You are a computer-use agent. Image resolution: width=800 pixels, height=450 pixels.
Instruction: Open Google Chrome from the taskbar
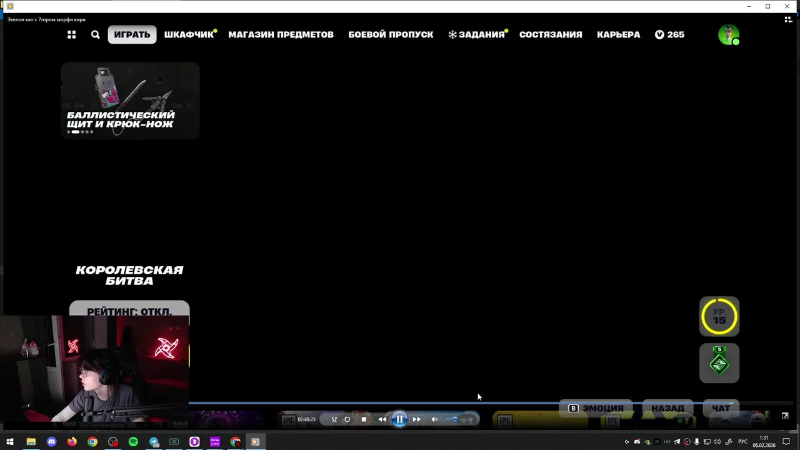coord(92,442)
